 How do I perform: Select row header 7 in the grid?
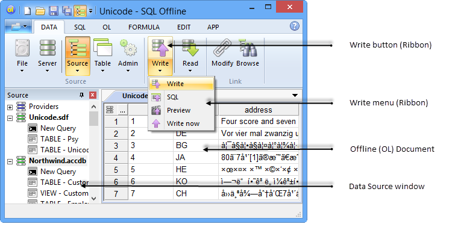pos(116,193)
